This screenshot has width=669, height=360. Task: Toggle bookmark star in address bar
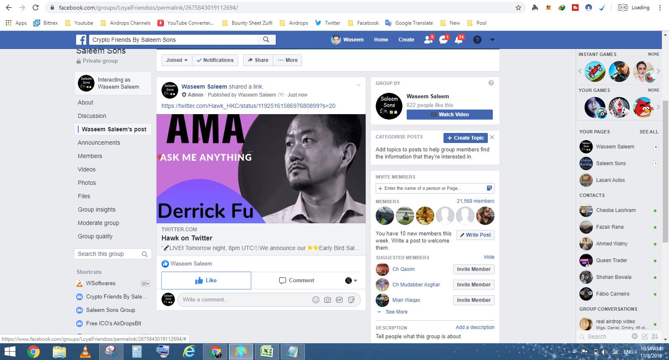[x=518, y=8]
